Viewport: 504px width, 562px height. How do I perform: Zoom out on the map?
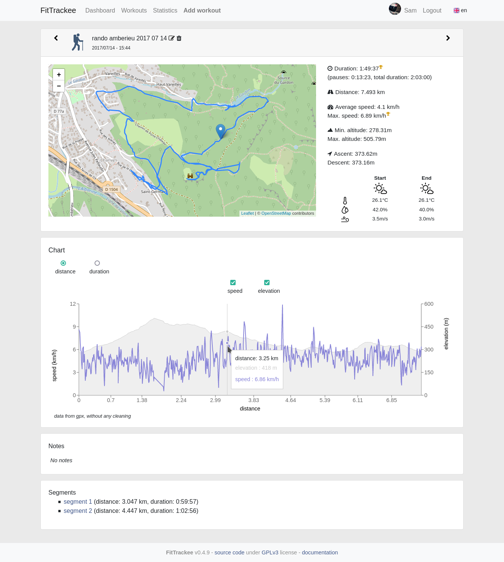click(59, 86)
